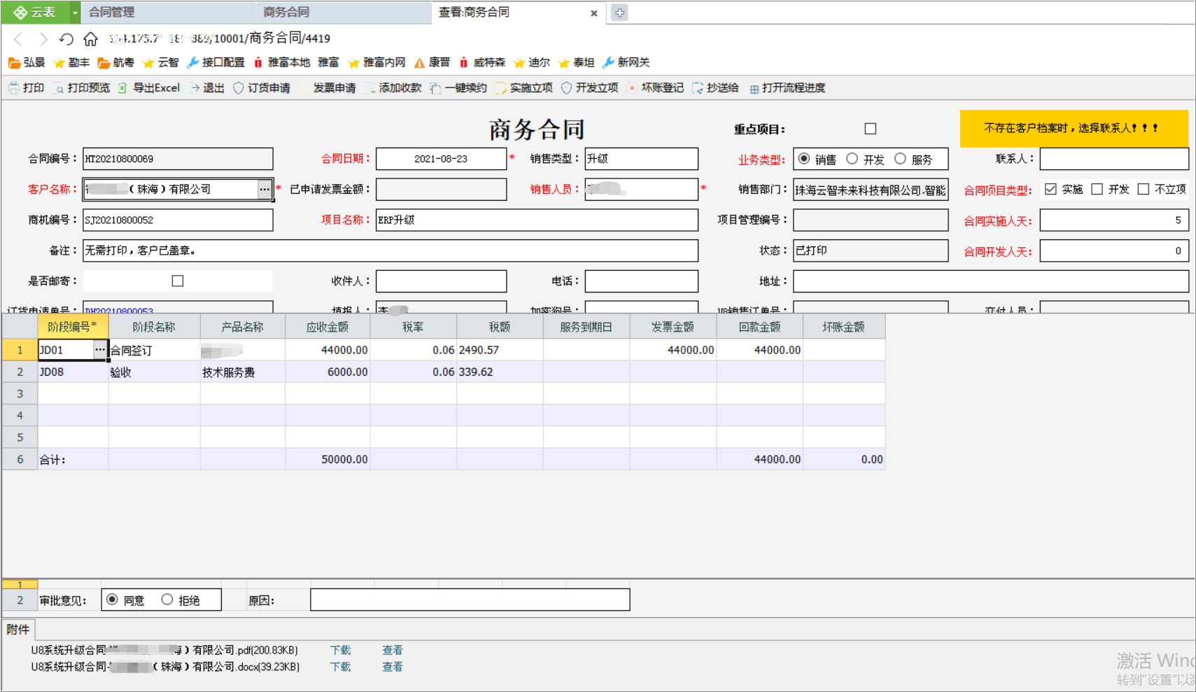Select 拒绝 approval opinion radio

pos(167,600)
